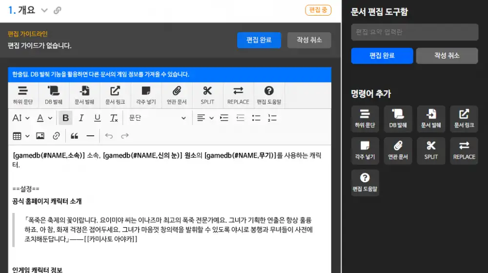Open 편집 도움말 in the editor toolbar
Image resolution: width=488 pixels, height=273 pixels.
(269, 95)
